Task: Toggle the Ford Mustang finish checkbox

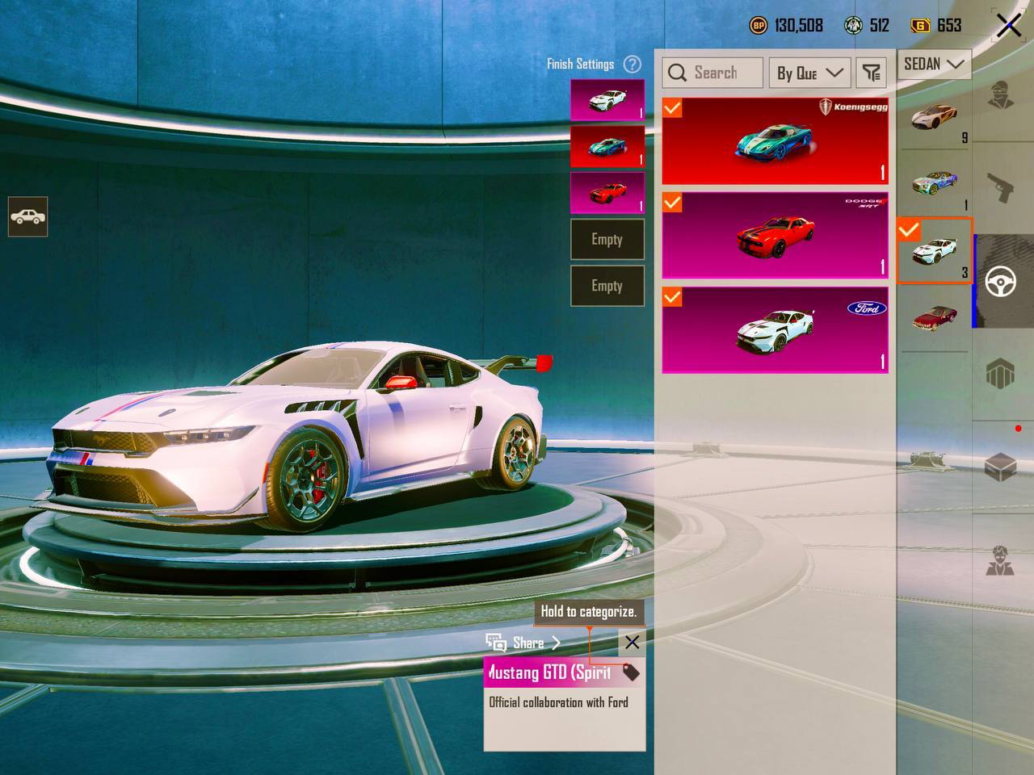Action: coord(671,297)
